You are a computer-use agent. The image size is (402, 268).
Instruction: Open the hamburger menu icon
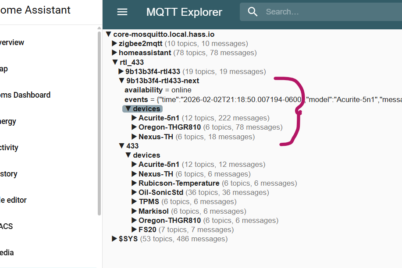122,12
